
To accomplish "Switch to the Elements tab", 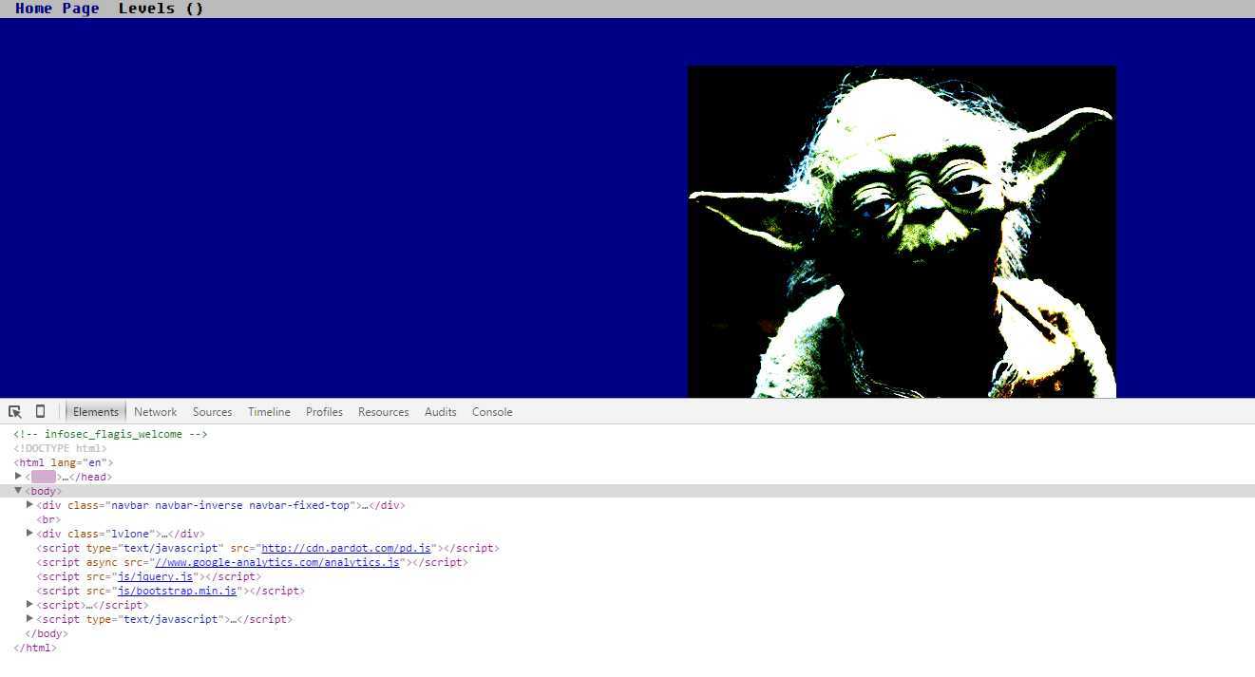I will 96,412.
